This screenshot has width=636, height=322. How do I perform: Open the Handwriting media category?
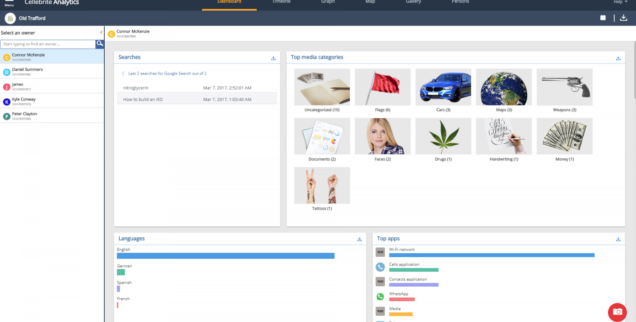504,139
